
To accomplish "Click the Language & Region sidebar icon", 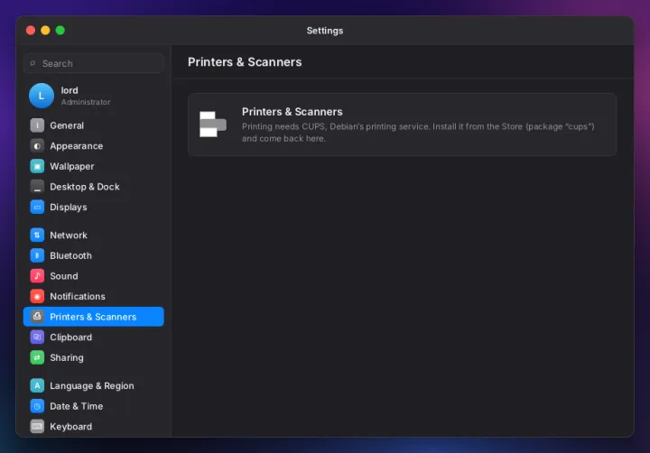I will [37, 385].
